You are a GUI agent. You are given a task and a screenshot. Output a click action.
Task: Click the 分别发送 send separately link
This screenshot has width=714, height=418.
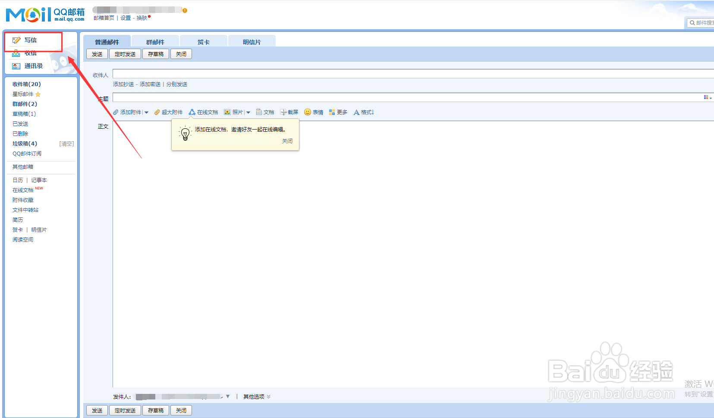[177, 84]
